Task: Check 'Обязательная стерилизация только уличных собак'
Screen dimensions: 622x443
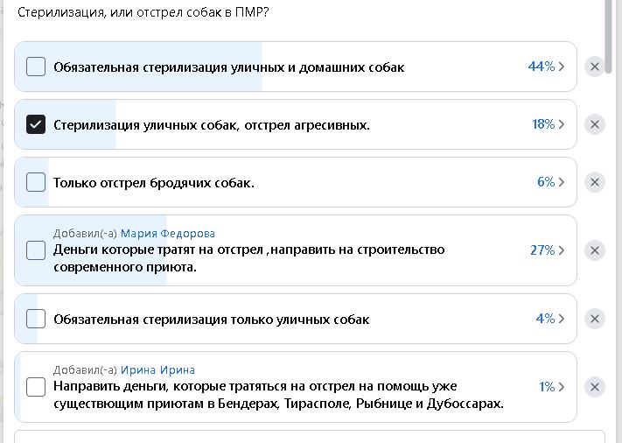Action: pos(36,319)
